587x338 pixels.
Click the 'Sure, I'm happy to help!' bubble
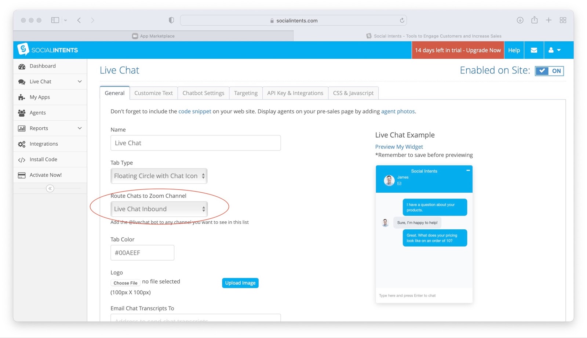[x=418, y=222]
